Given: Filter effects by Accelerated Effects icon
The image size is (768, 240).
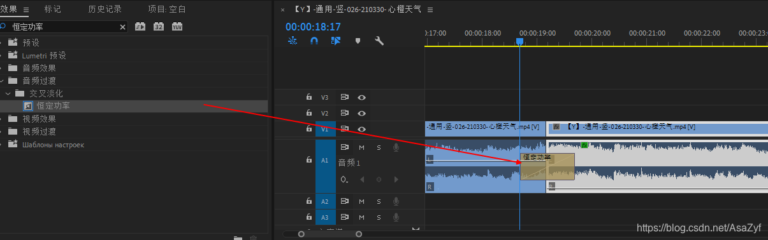Looking at the screenshot, I should [x=140, y=27].
